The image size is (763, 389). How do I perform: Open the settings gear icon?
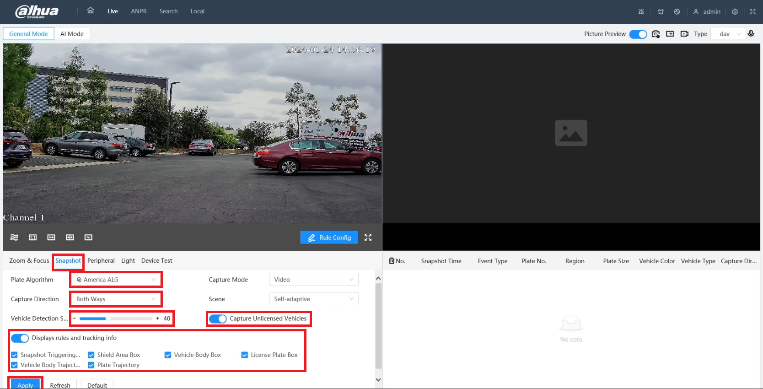pyautogui.click(x=735, y=11)
